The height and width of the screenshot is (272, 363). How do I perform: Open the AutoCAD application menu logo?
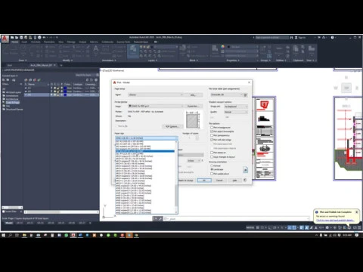coord(5,39)
